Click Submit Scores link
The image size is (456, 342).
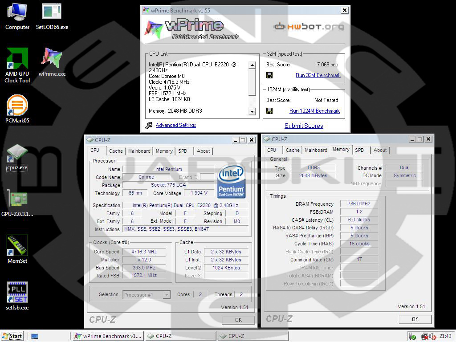tap(304, 126)
